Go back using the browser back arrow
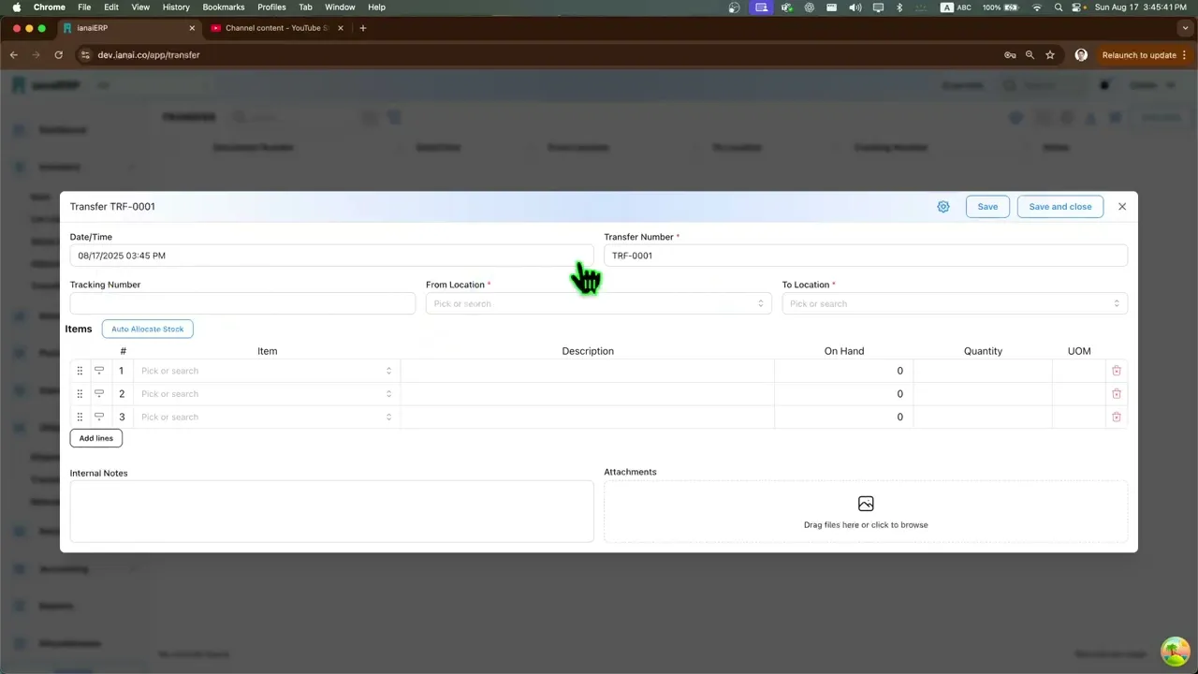This screenshot has width=1198, height=674. click(14, 55)
